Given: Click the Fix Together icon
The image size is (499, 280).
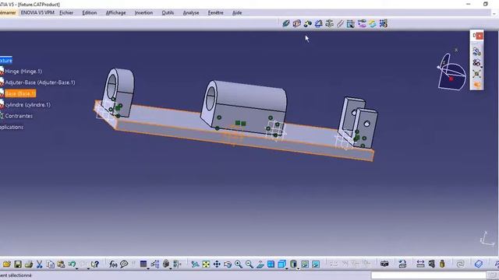Looking at the screenshot, I should coord(340,23).
